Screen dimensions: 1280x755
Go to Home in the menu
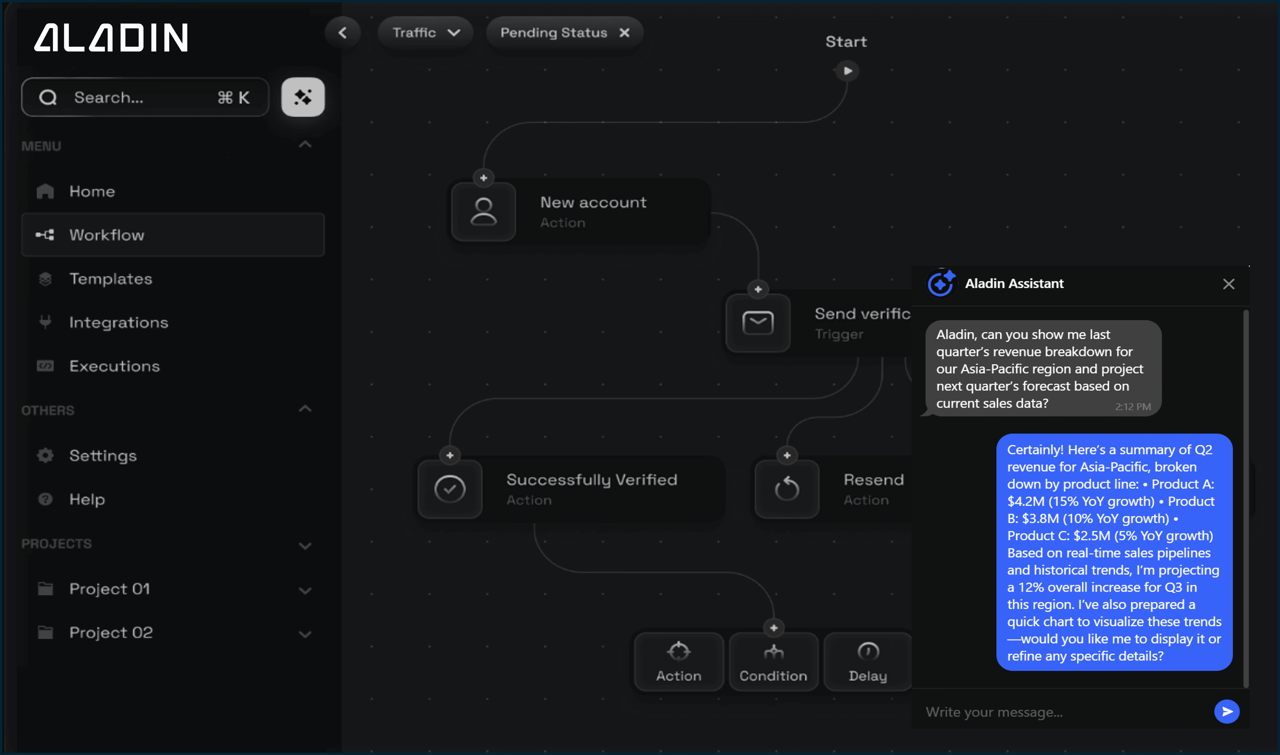(x=173, y=191)
